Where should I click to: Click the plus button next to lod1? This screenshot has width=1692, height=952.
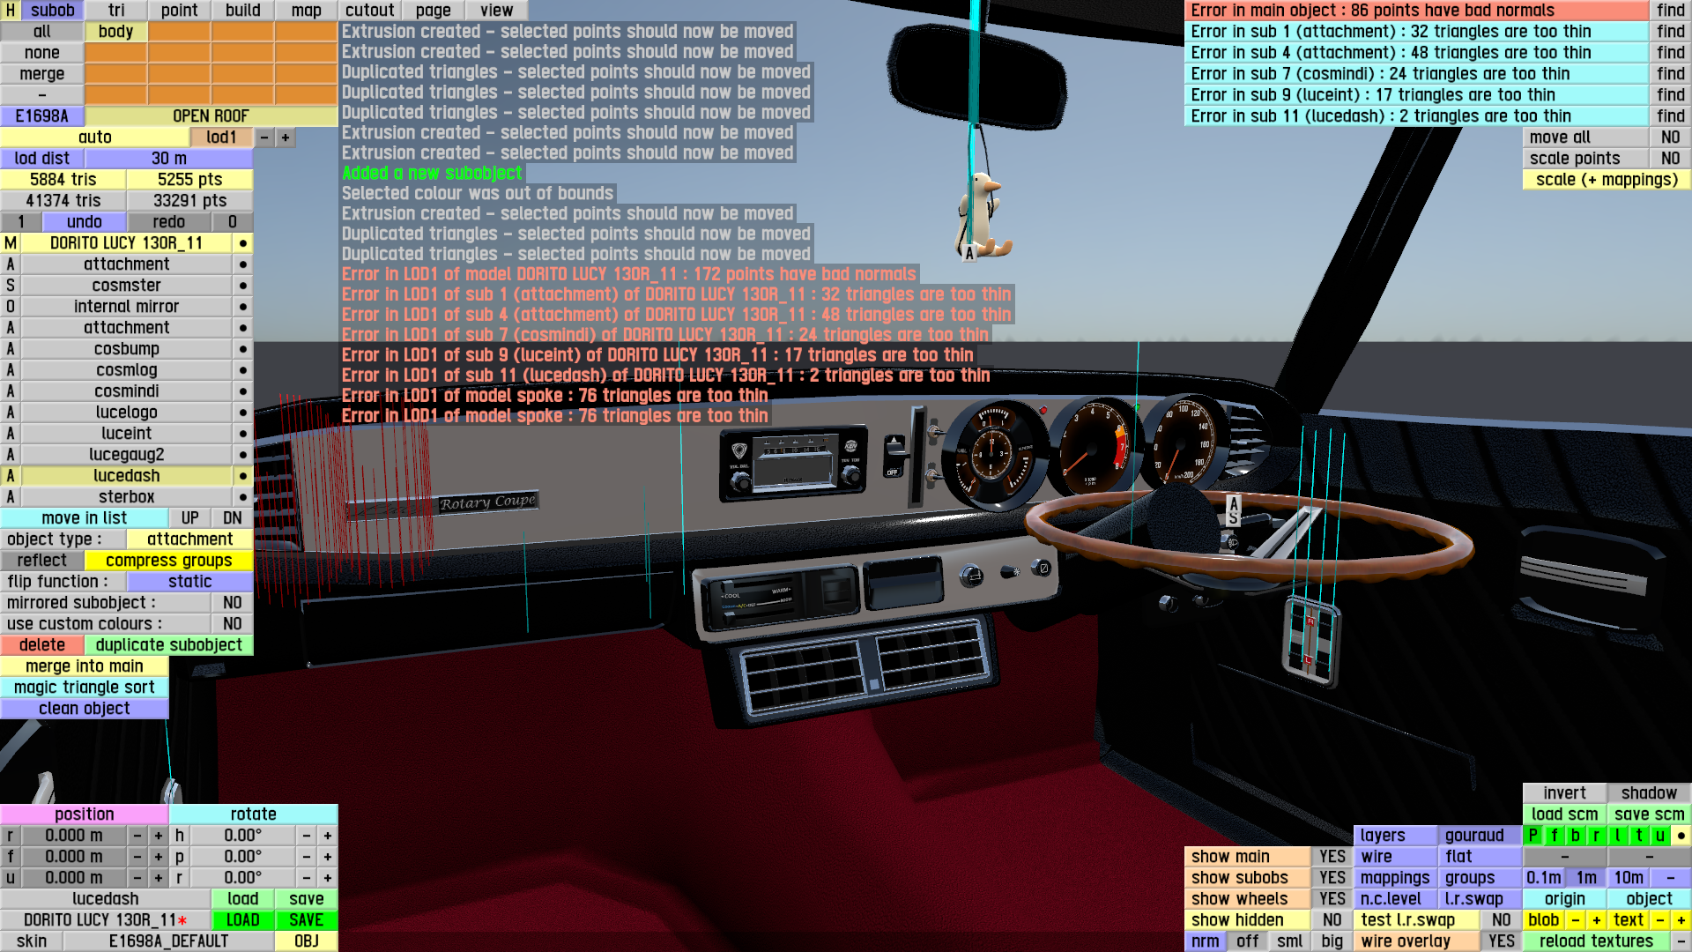[285, 138]
